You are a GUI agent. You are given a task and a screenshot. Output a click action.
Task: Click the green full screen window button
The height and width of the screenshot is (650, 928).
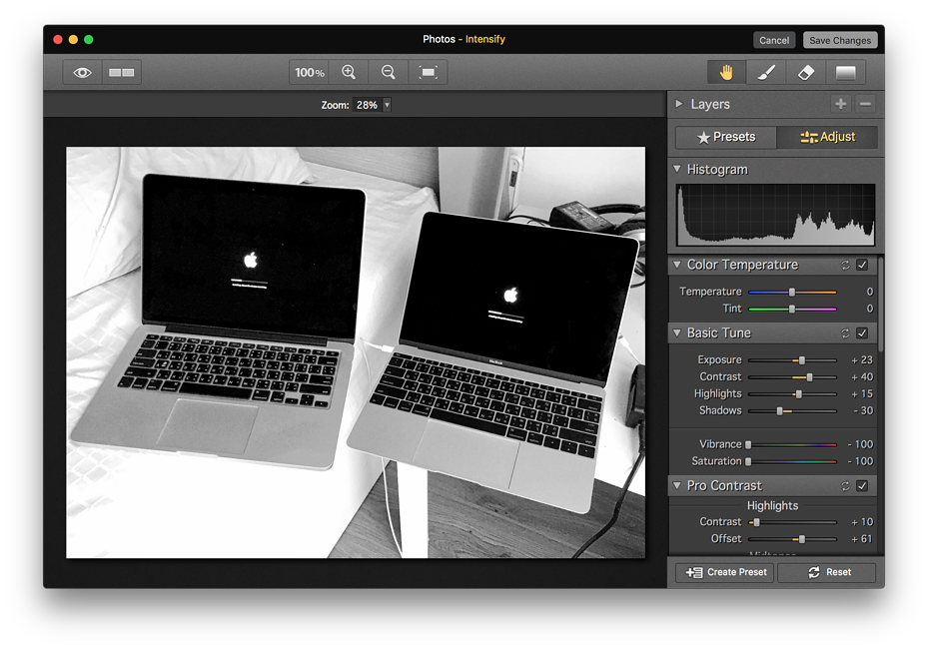point(89,40)
